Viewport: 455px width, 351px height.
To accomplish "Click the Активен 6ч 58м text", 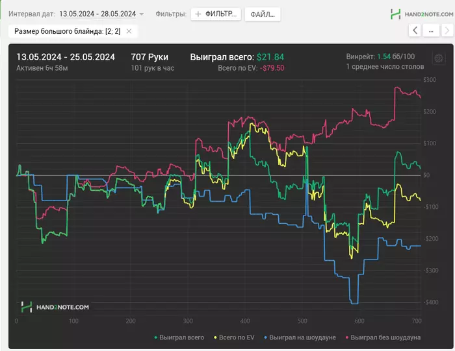I will click(x=42, y=68).
